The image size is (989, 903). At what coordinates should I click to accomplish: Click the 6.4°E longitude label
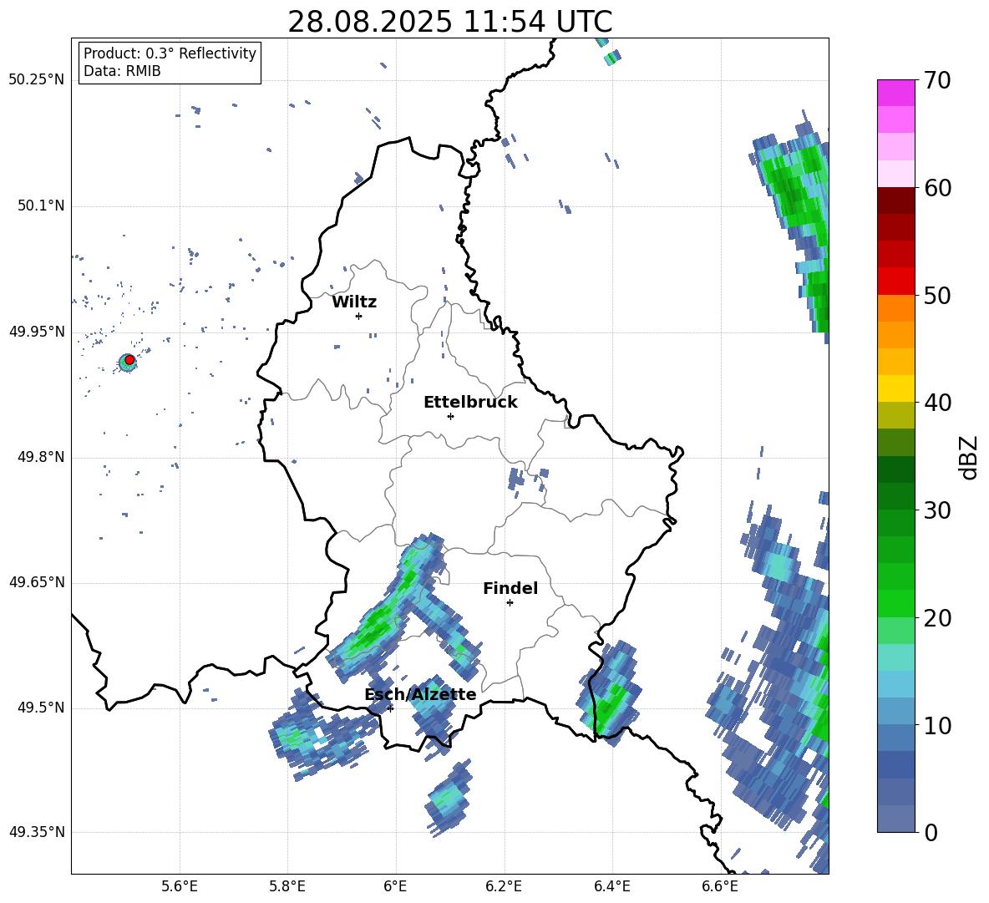coord(611,886)
